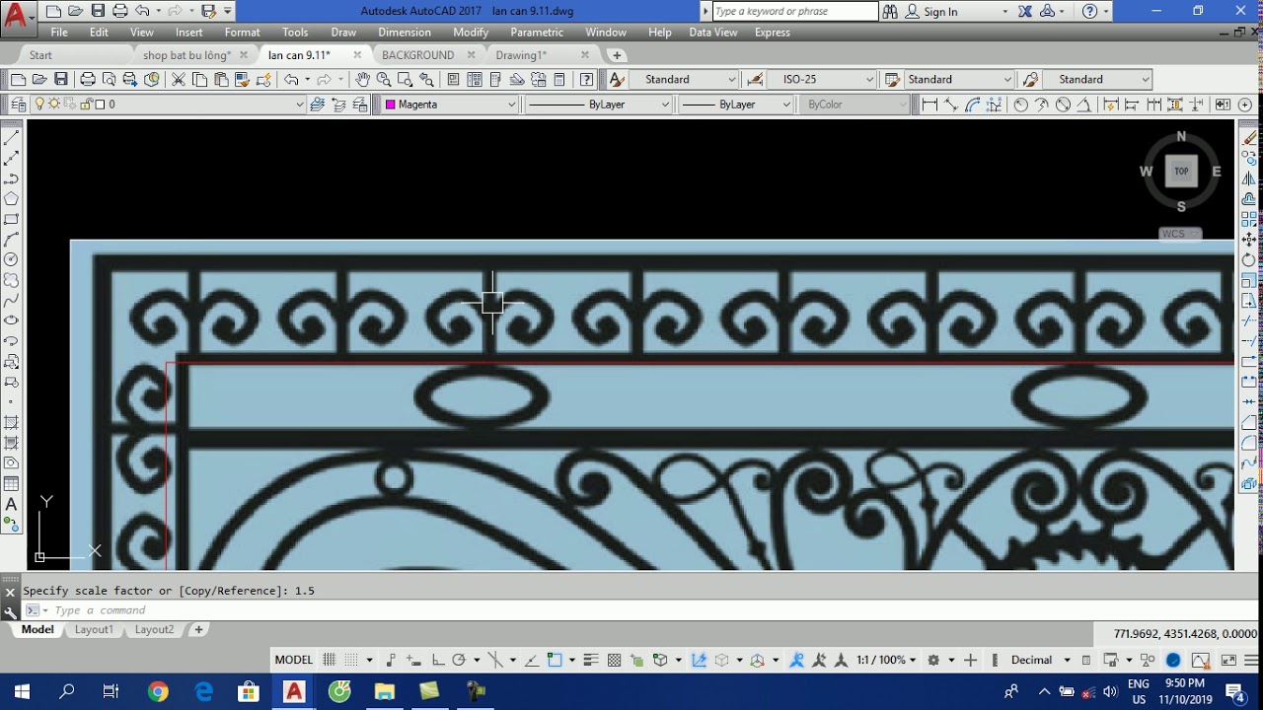1263x710 pixels.
Task: Open the first ByLayer linetype dropdown
Action: pos(598,105)
